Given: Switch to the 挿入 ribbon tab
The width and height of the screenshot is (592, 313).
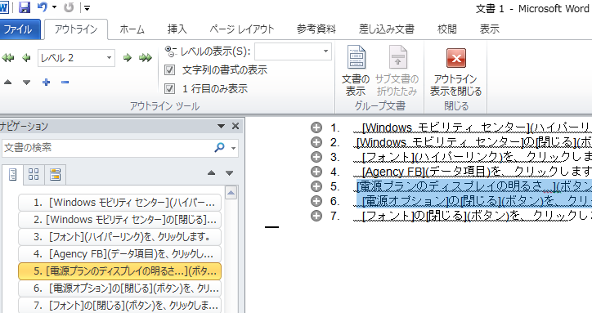Looking at the screenshot, I should pos(177,29).
